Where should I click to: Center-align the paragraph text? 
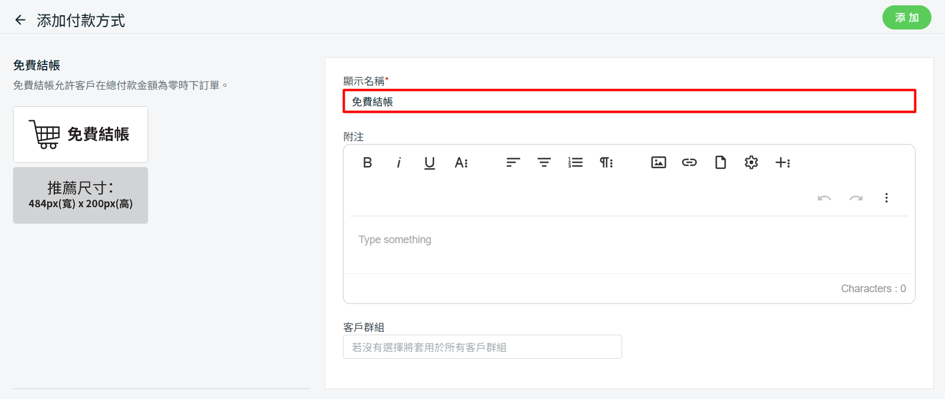pos(544,162)
